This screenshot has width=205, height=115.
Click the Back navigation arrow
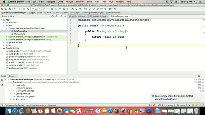pos(15,9)
